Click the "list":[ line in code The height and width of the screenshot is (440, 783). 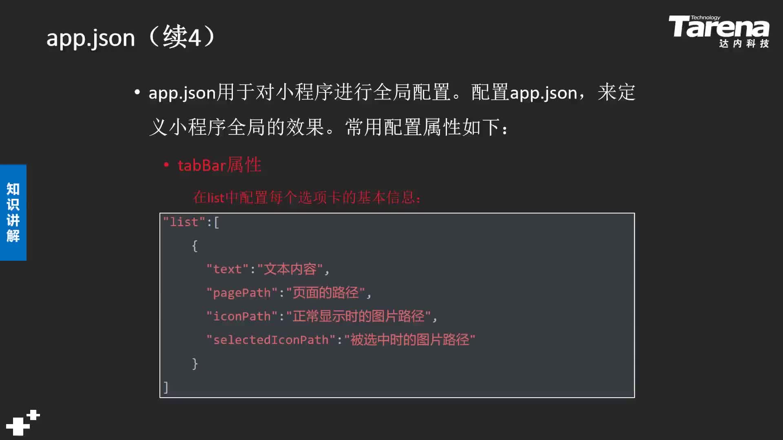tap(191, 222)
